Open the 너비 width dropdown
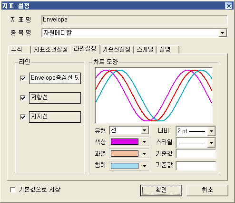The height and width of the screenshot is (203, 235). [211, 131]
